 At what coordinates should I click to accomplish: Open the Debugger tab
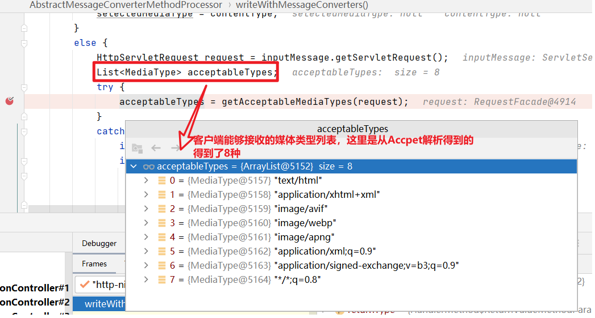click(99, 243)
